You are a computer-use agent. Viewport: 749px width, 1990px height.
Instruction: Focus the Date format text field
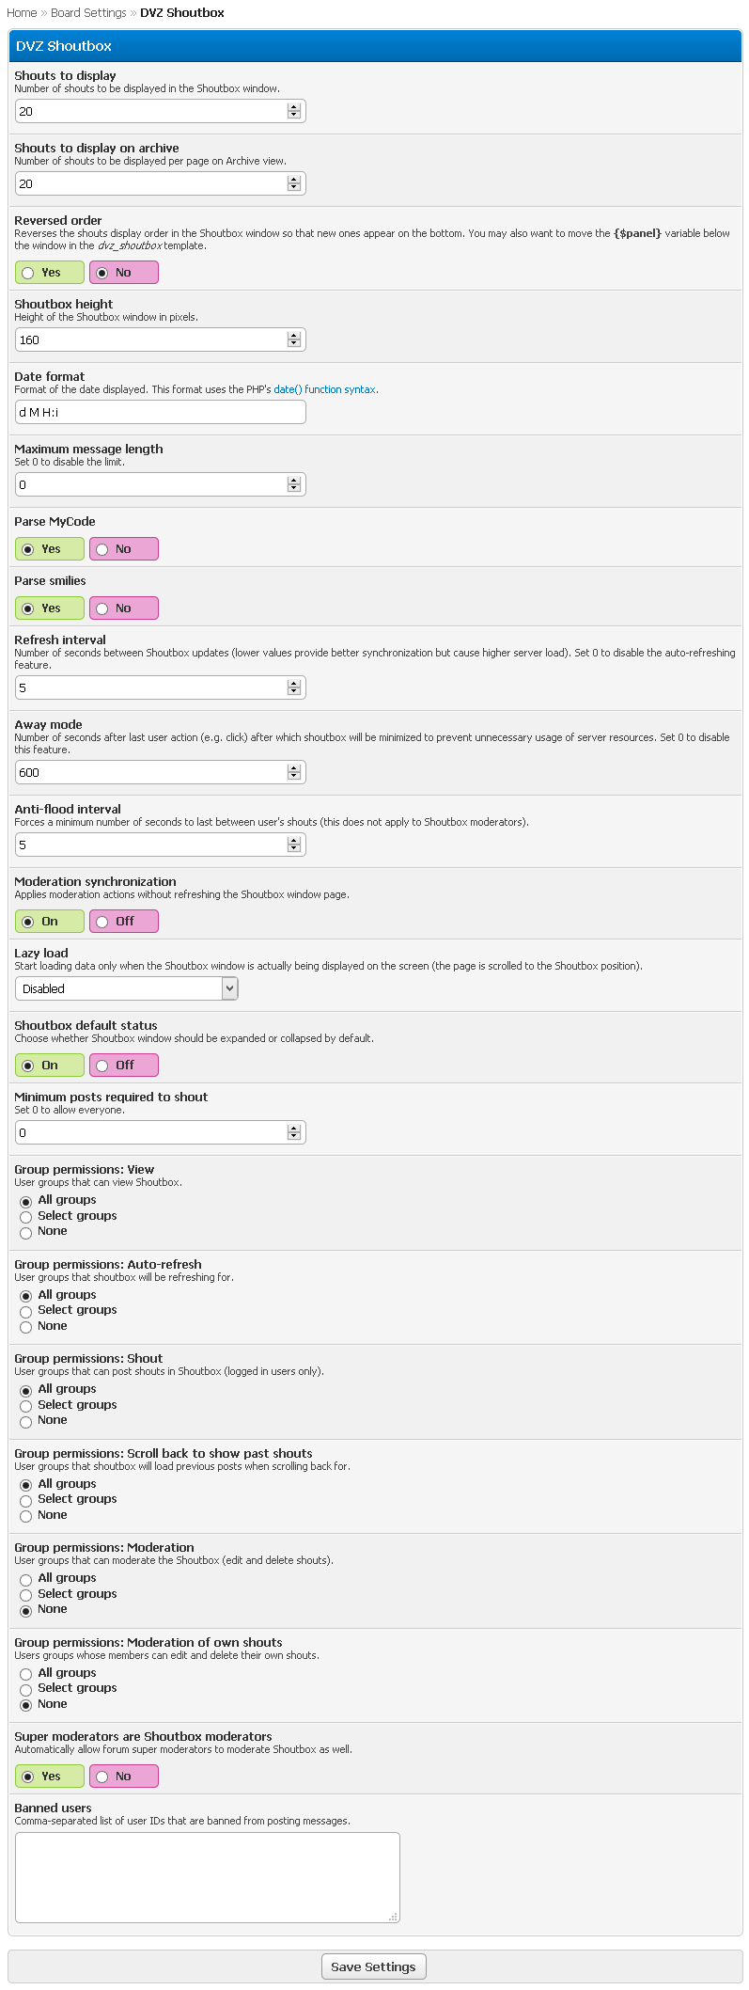[x=160, y=412]
